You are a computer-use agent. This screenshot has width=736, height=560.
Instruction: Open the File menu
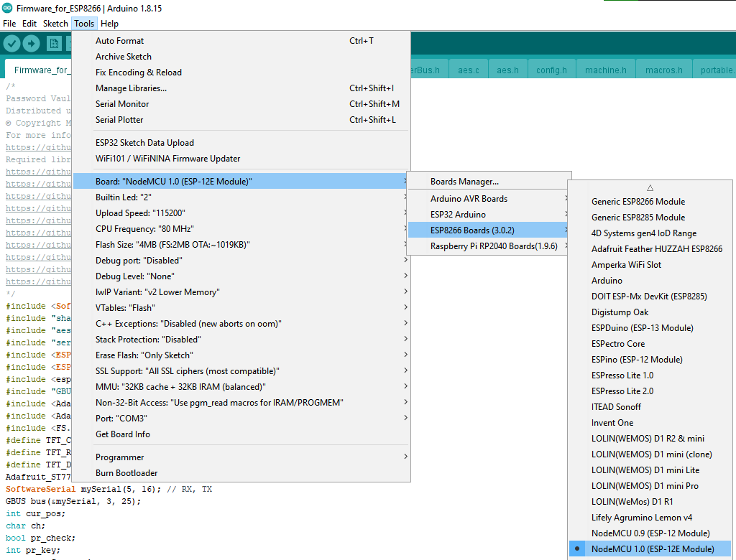tap(9, 24)
